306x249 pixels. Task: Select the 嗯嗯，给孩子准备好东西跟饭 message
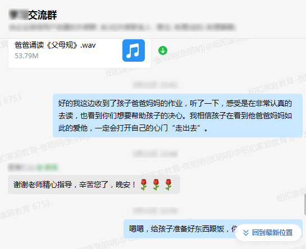click(x=213, y=229)
